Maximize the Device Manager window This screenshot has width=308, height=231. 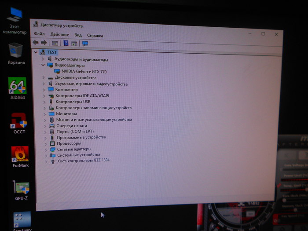pos(263,33)
